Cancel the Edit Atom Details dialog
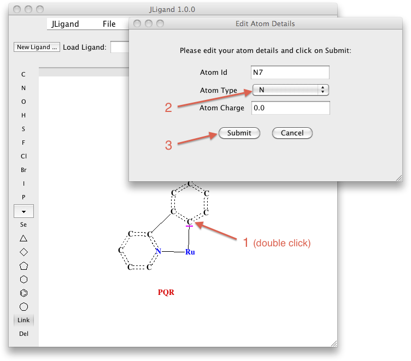The height and width of the screenshot is (361, 411). pyautogui.click(x=292, y=133)
